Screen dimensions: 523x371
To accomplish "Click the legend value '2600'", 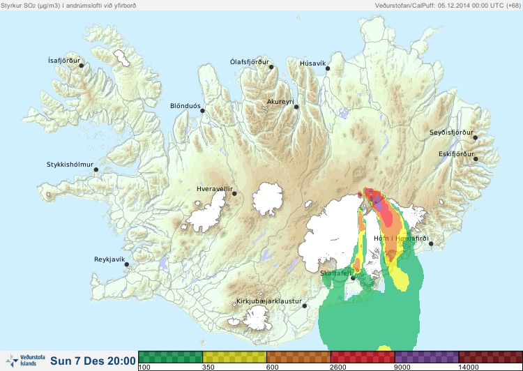I will (338, 368).
